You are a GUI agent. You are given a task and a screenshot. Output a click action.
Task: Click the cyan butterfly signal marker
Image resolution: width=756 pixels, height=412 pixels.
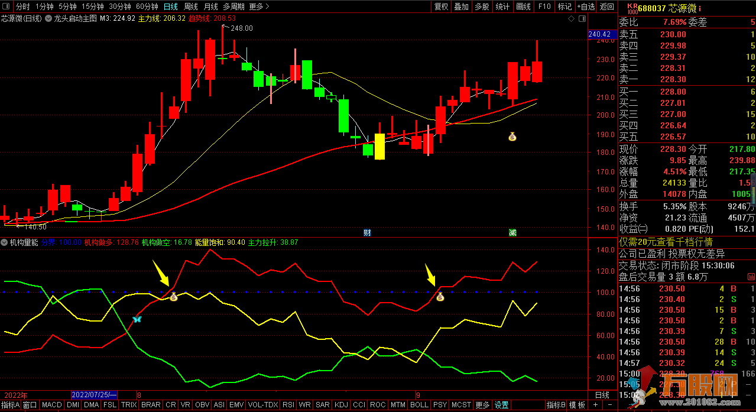tap(137, 319)
